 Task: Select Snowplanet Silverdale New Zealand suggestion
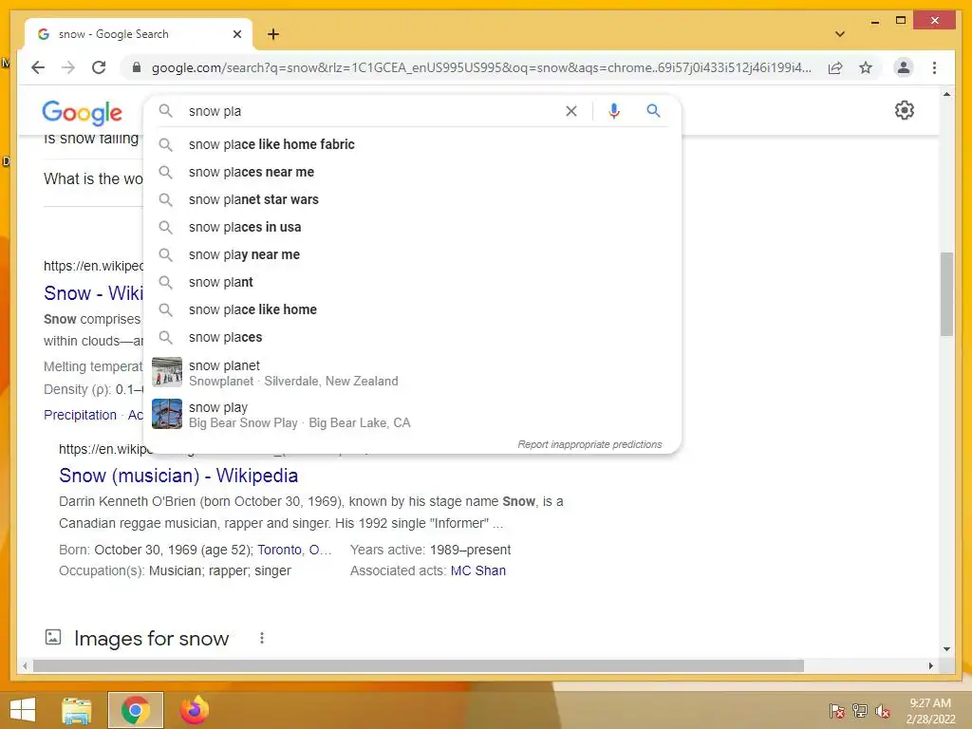pyautogui.click(x=412, y=372)
